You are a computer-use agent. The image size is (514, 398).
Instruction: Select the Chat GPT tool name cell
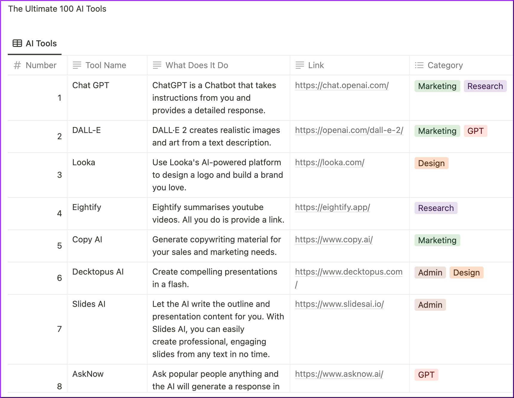(x=107, y=98)
